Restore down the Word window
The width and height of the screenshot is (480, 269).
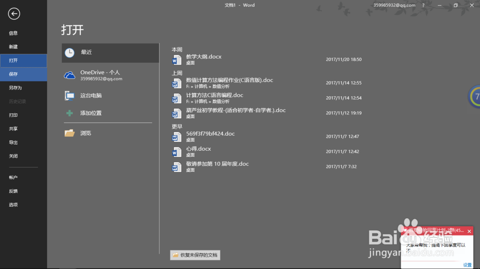tap(456, 5)
